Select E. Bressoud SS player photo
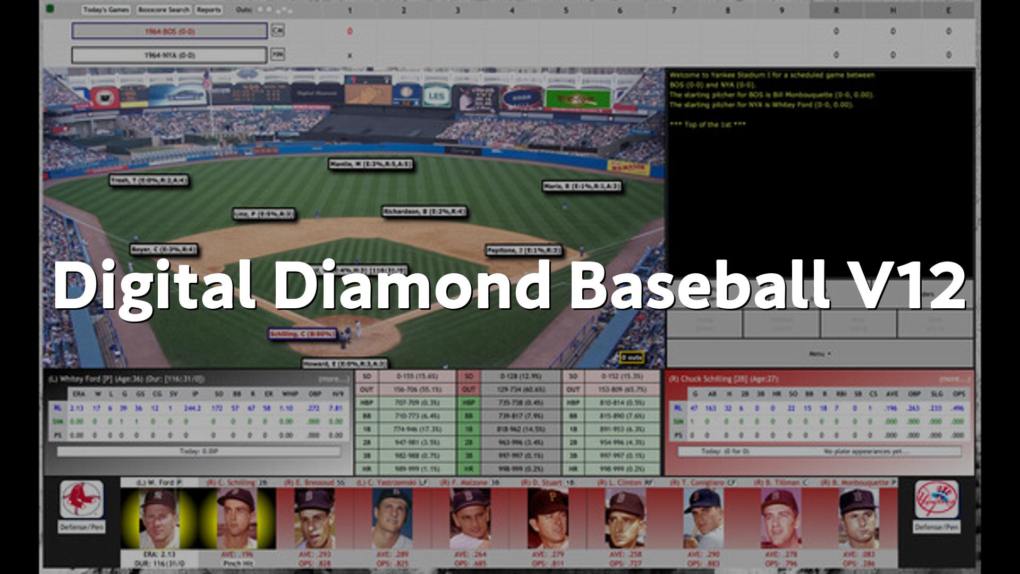 point(314,519)
